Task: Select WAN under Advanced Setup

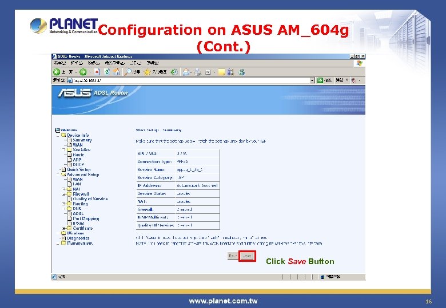Action: [78, 179]
